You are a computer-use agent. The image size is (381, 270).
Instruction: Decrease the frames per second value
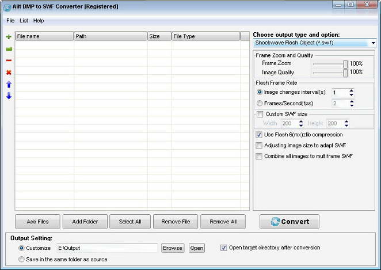[352, 105]
